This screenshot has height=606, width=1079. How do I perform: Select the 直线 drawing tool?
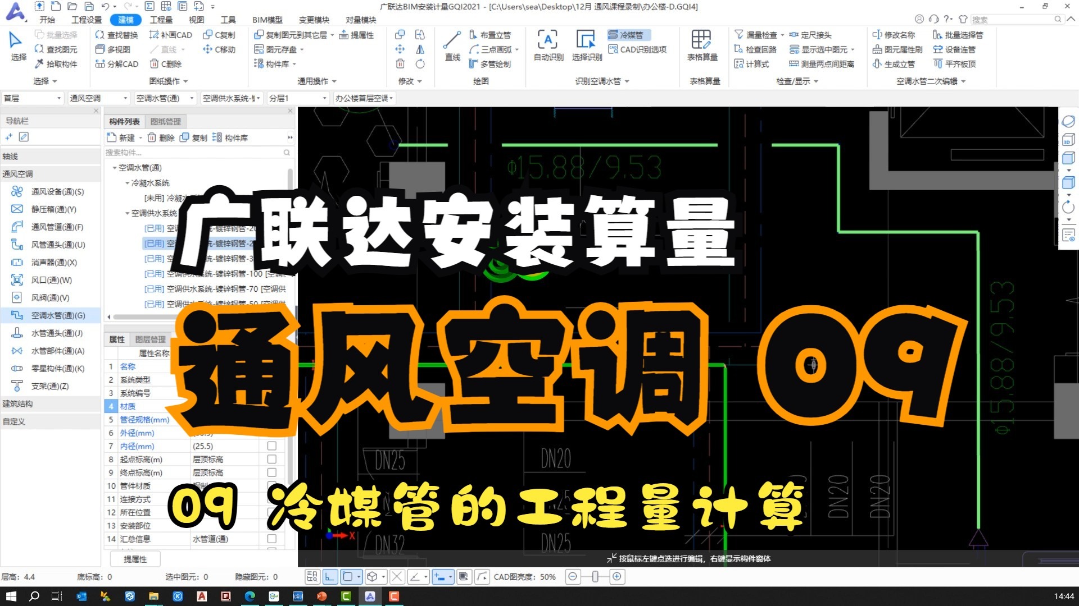451,45
